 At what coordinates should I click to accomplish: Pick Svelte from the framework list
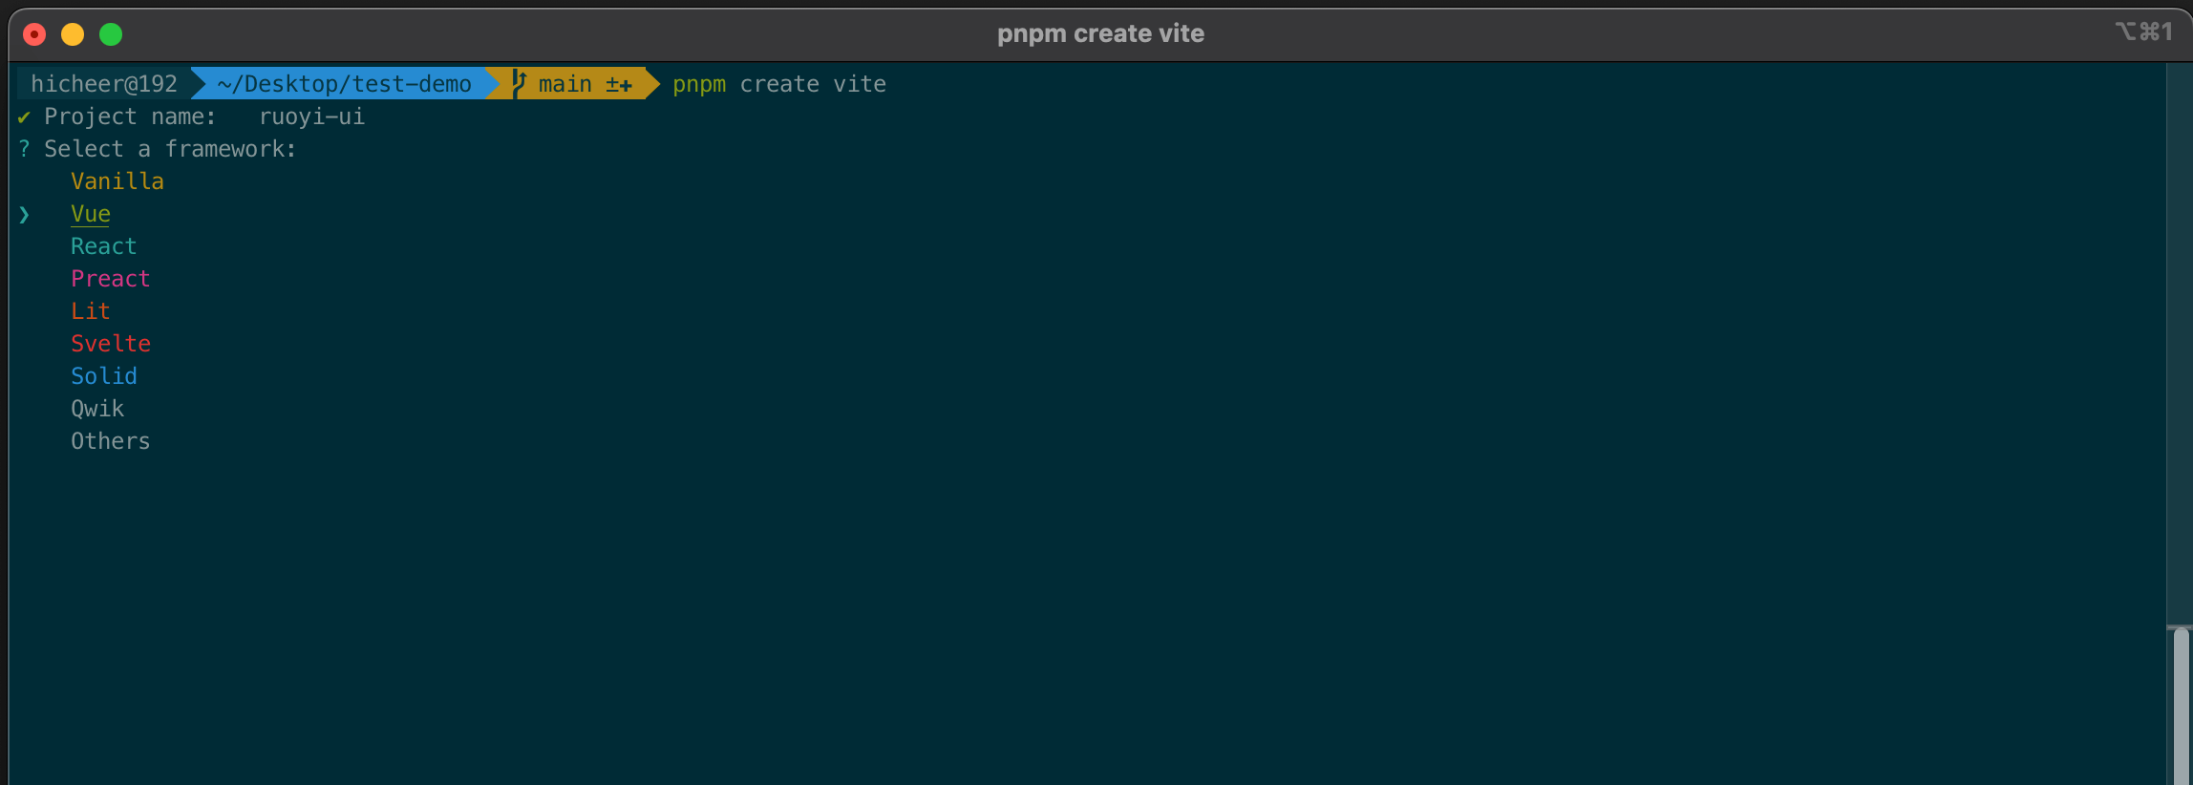click(x=111, y=344)
